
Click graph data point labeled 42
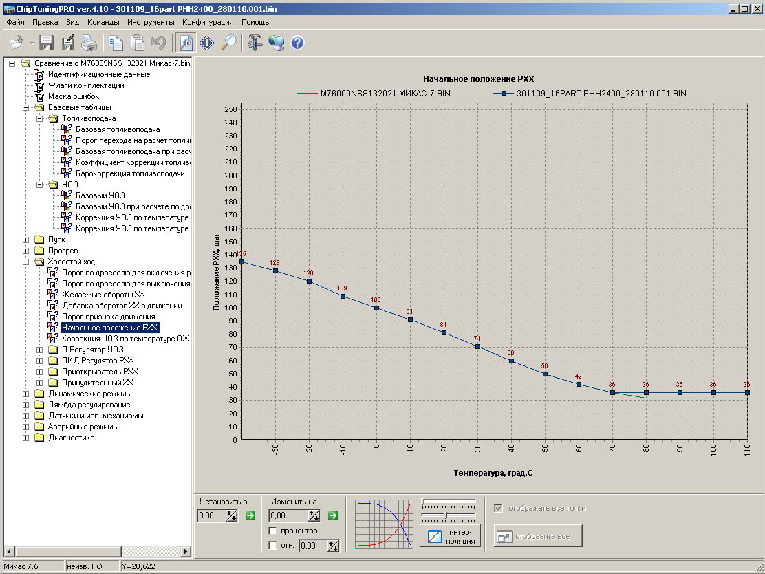[579, 385]
